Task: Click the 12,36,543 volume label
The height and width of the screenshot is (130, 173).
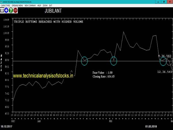Action: [165, 71]
